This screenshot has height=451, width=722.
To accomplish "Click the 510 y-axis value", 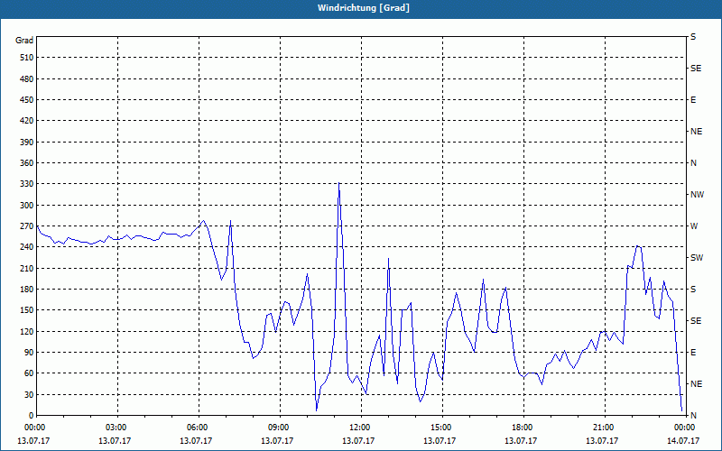I will [27, 58].
